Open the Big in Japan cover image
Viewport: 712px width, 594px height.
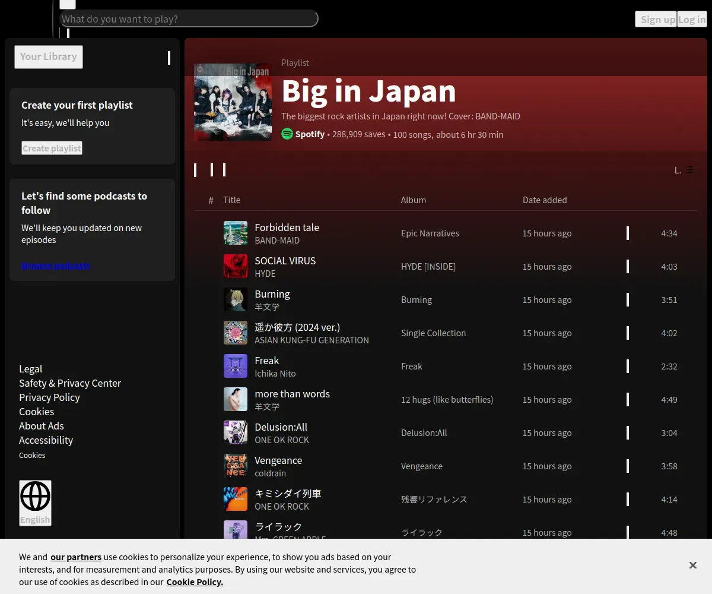[233, 102]
